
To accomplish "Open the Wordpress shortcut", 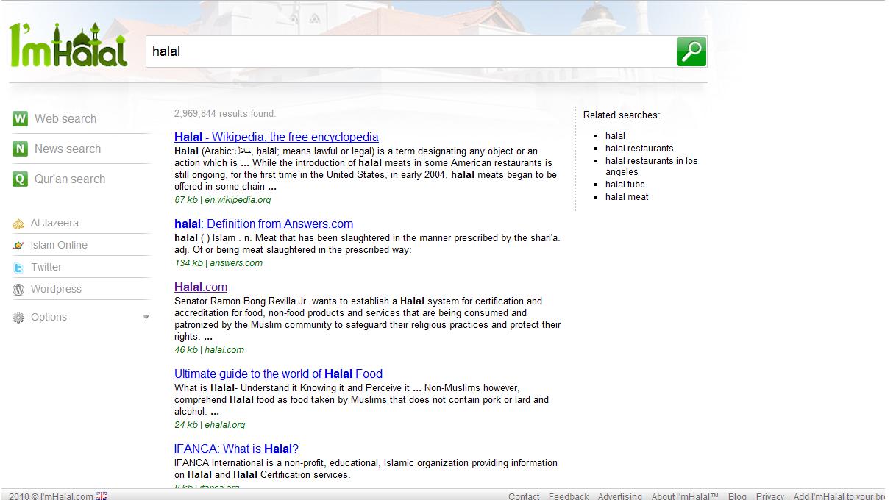I will tap(56, 289).
